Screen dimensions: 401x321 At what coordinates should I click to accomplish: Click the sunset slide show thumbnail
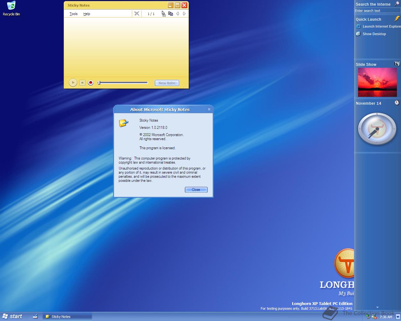377,82
